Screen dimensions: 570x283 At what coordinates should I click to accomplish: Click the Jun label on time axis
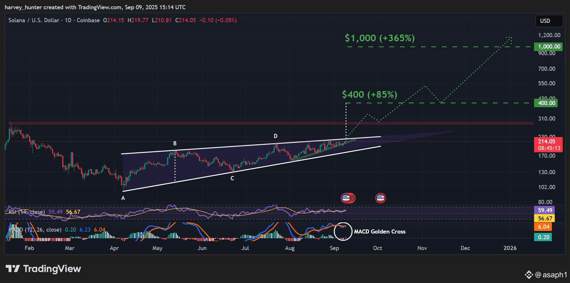202,248
